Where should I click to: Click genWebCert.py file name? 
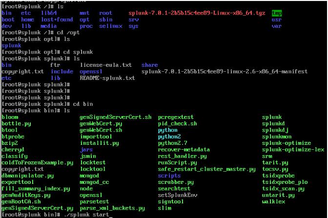(x=101, y=124)
